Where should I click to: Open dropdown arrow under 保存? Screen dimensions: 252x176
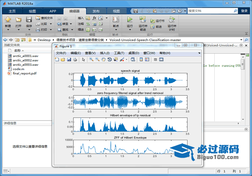[x=29, y=30]
